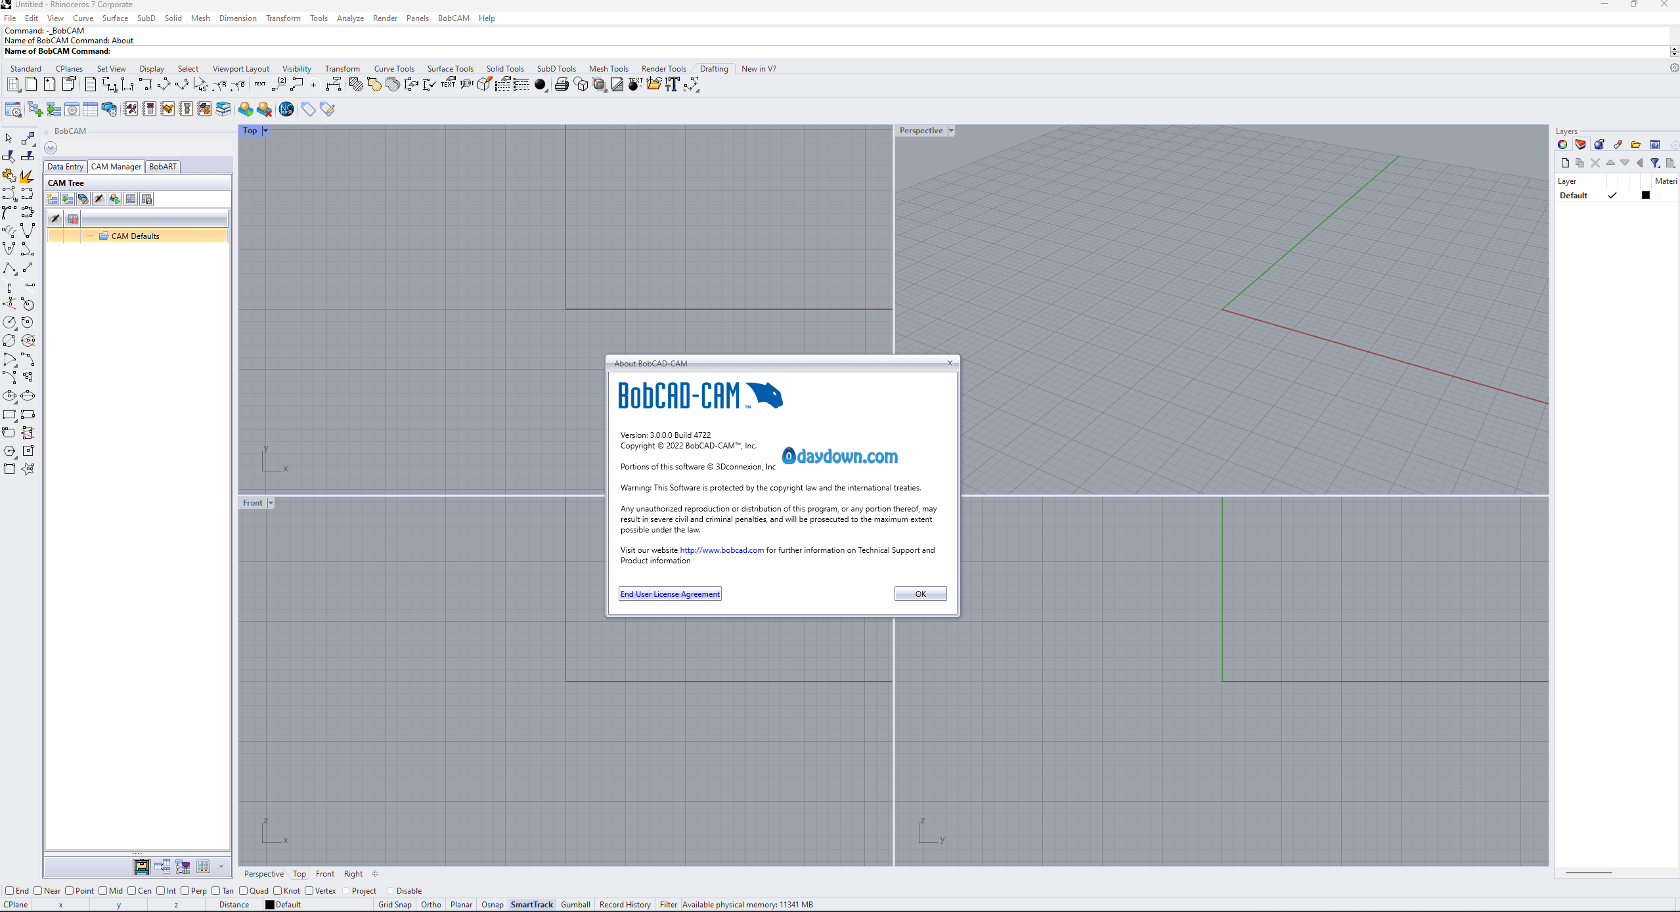Switch to the Surface Tools toolbar tab
The image size is (1680, 912).
450,68
